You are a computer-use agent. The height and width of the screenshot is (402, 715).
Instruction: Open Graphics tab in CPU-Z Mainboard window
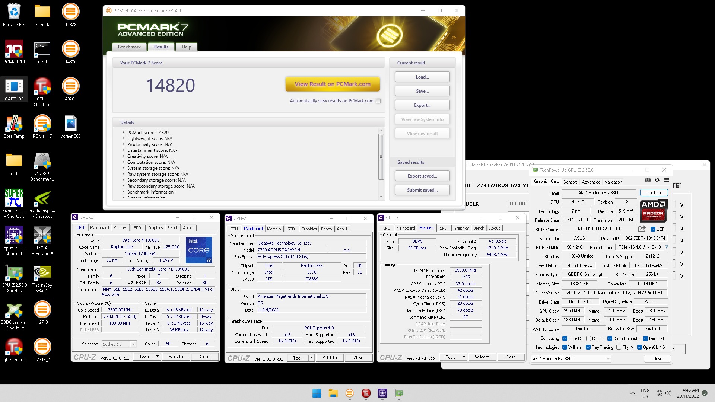pos(309,229)
